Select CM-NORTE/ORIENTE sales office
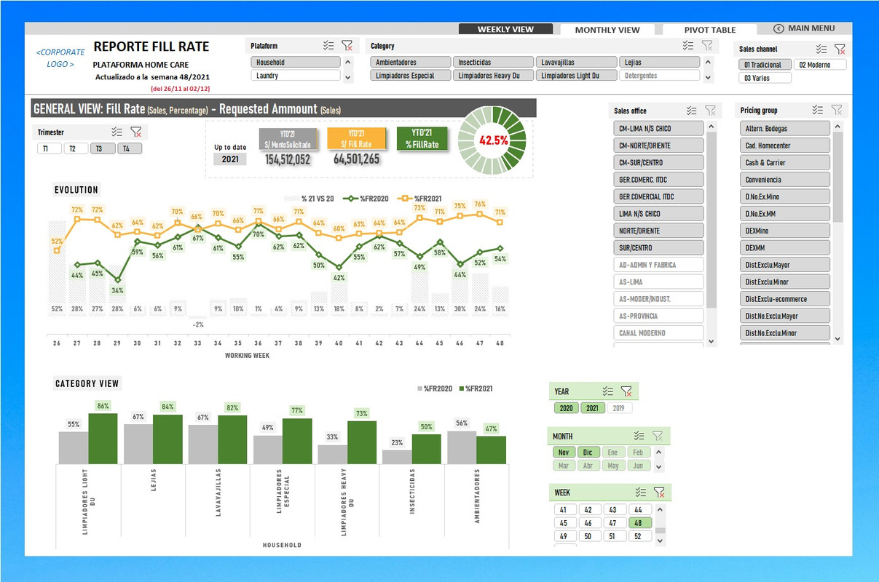The width and height of the screenshot is (879, 582). click(x=659, y=145)
